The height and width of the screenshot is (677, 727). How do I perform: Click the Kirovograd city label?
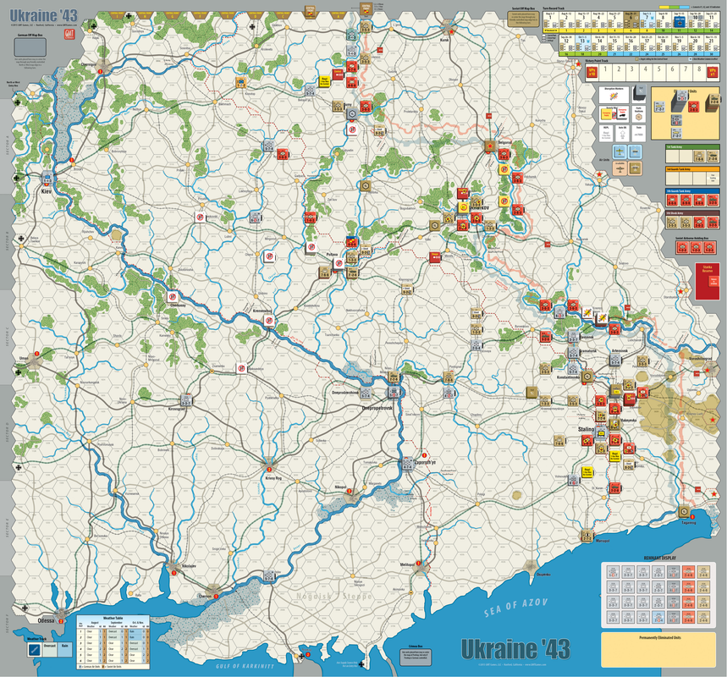[x=177, y=409]
